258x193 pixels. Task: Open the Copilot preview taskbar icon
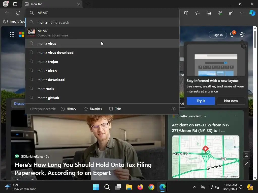250,187
